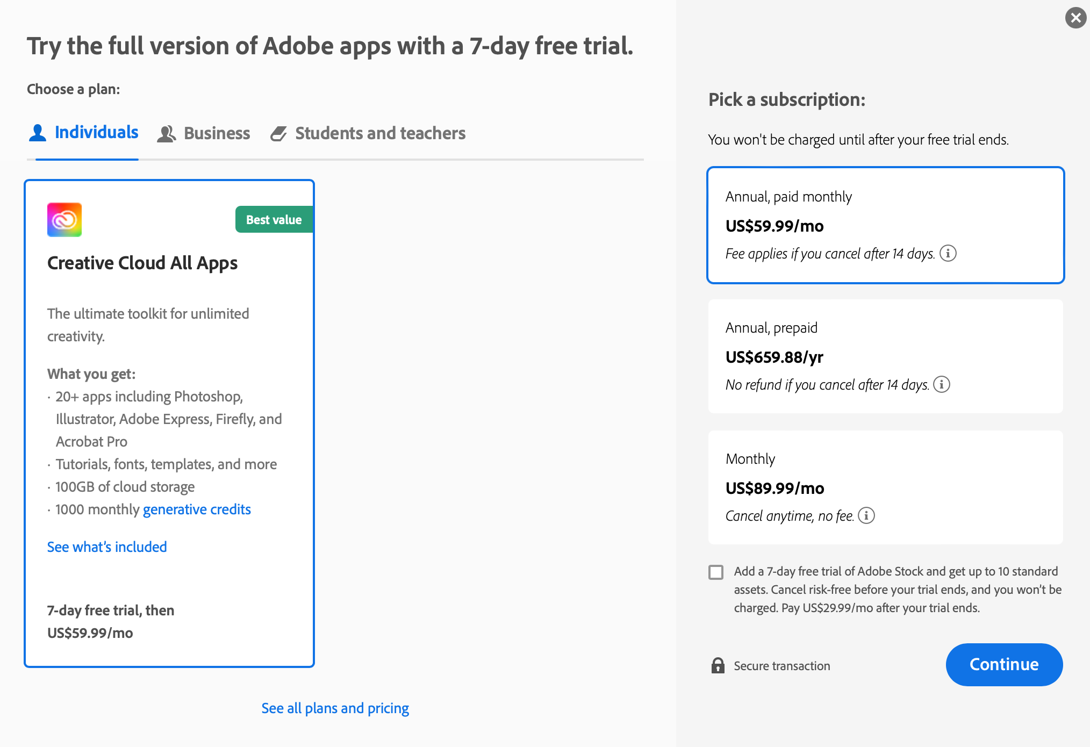Pick the Monthly US$89.99 subscription
Viewport: 1090px width, 747px height.
[x=885, y=487]
